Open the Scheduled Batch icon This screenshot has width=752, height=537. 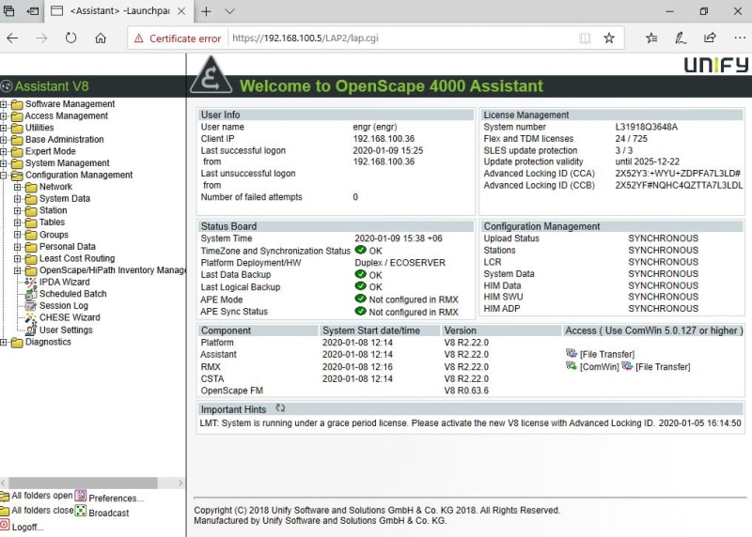click(30, 294)
